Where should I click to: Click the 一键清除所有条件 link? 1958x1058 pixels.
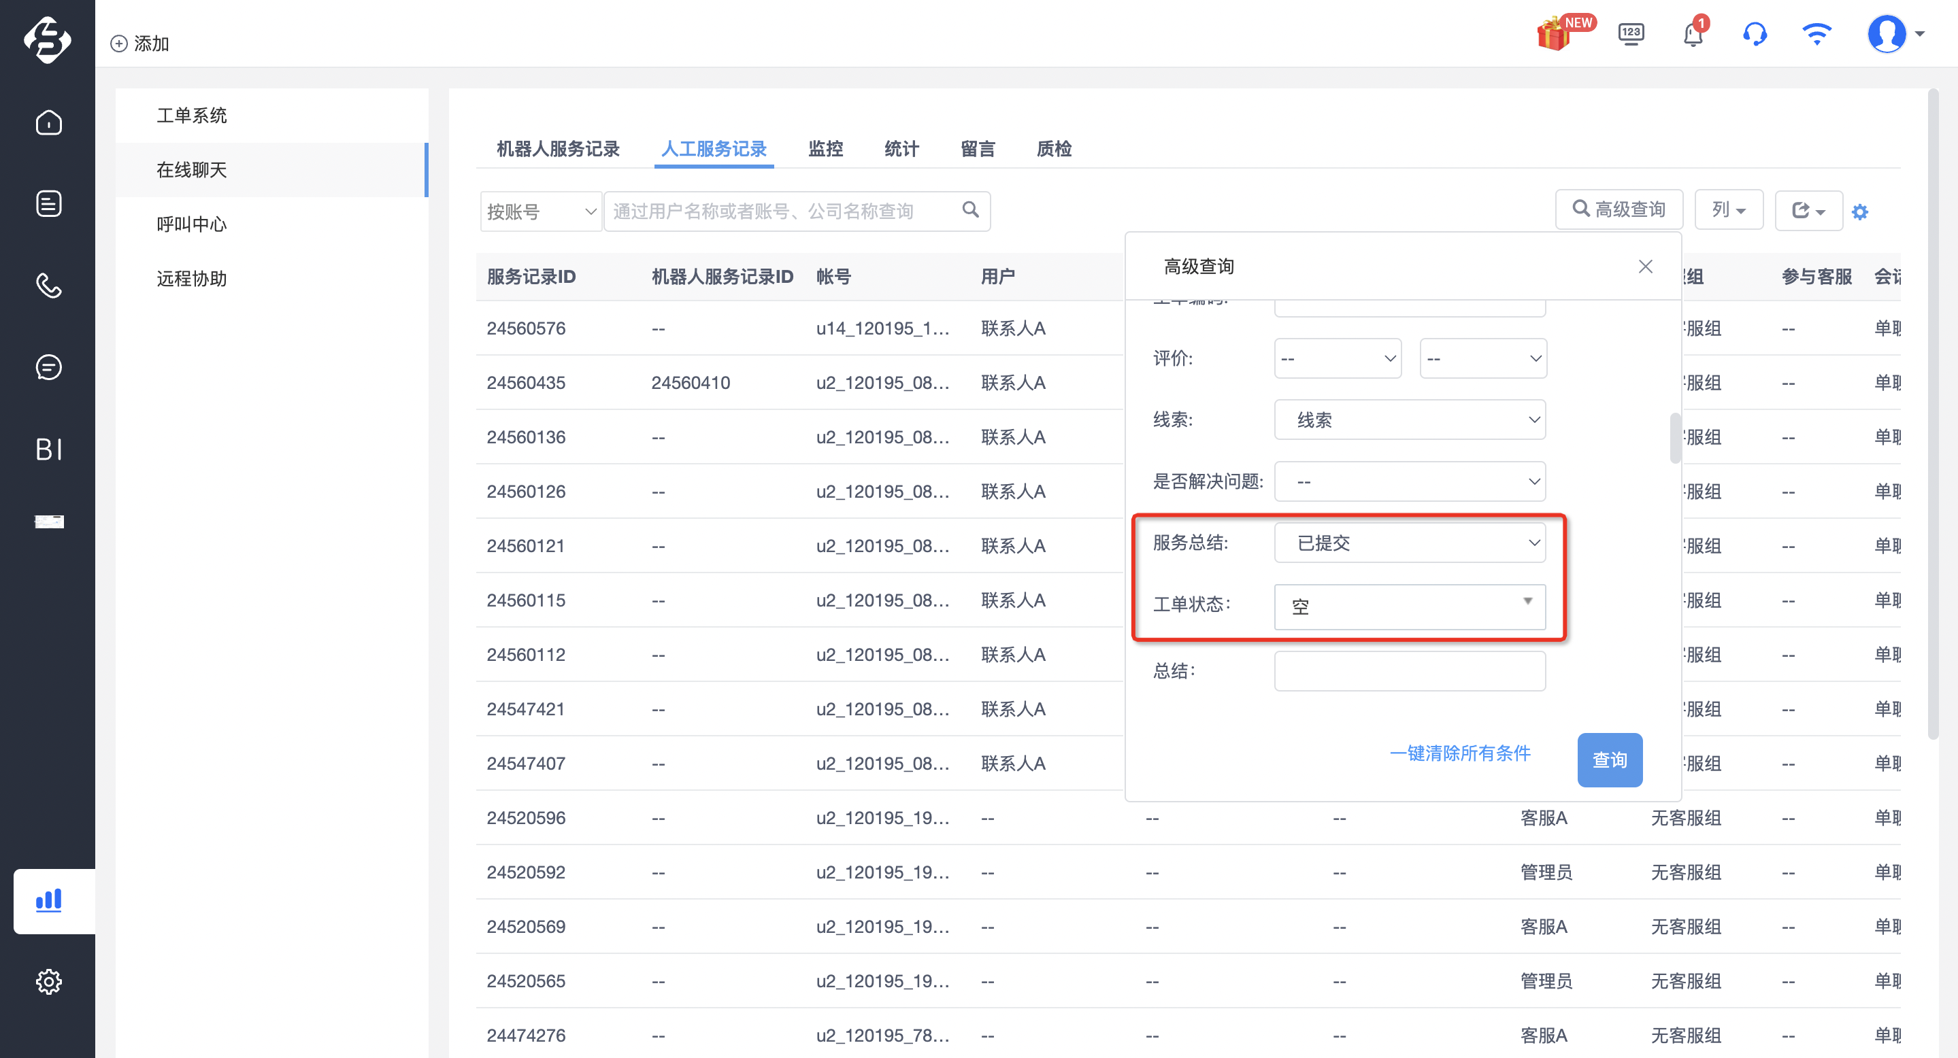(x=1459, y=753)
